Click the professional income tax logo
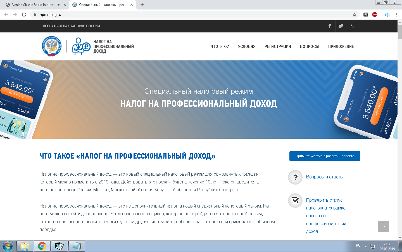Image resolution: width=402 pixels, height=252 pixels. tap(103, 46)
